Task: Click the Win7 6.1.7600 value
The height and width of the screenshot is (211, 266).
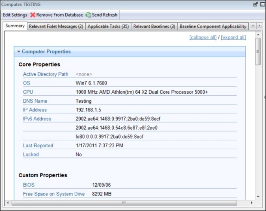Action: (91, 83)
